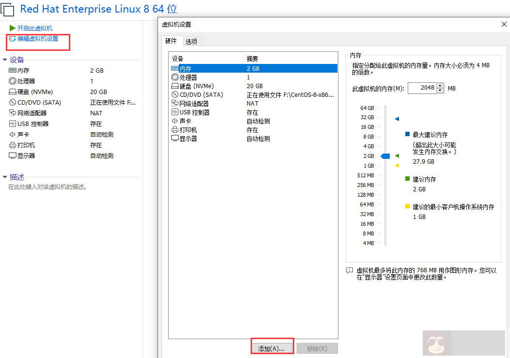Select the 网络适配器 network adapter icon in the dialog
Screen dimensions: 510x358
click(x=175, y=104)
